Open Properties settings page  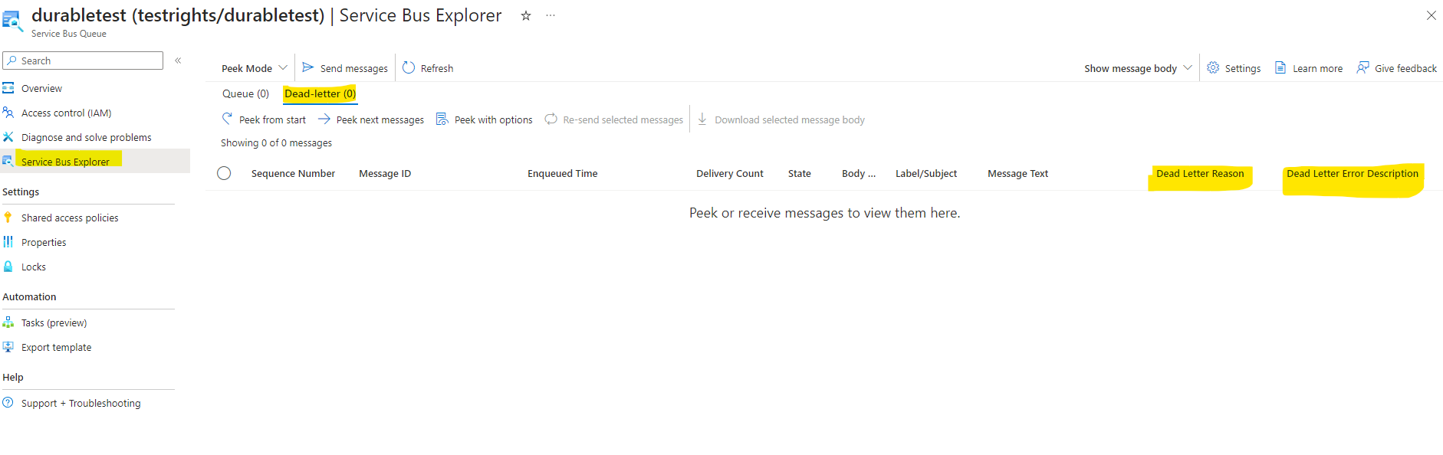click(44, 242)
